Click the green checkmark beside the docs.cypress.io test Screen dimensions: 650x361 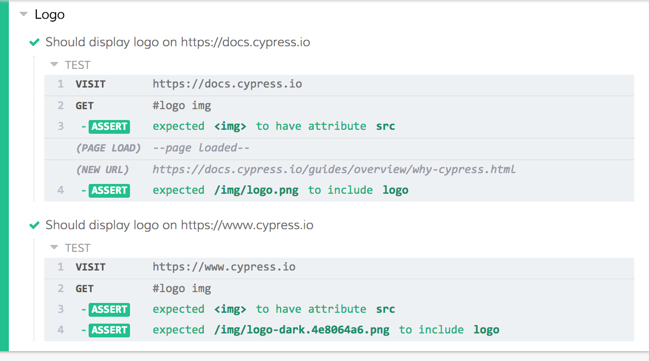coord(34,42)
